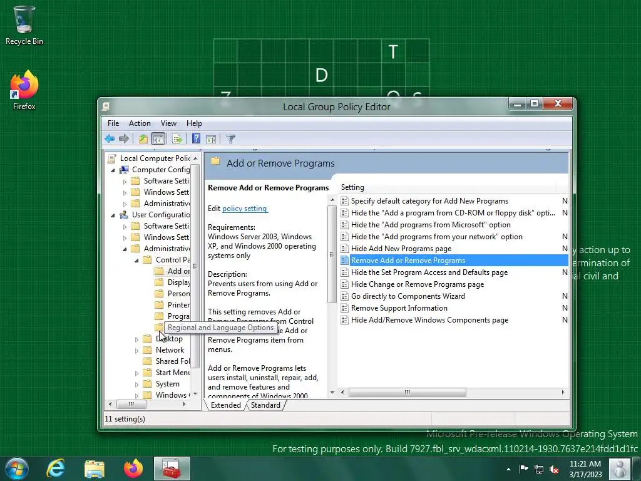This screenshot has width=641, height=481.
Task: Open the Help menu
Action: click(194, 123)
